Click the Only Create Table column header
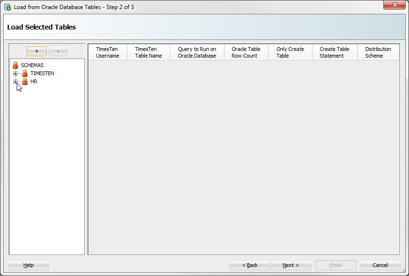The height and width of the screenshot is (276, 409). pyautogui.click(x=290, y=52)
